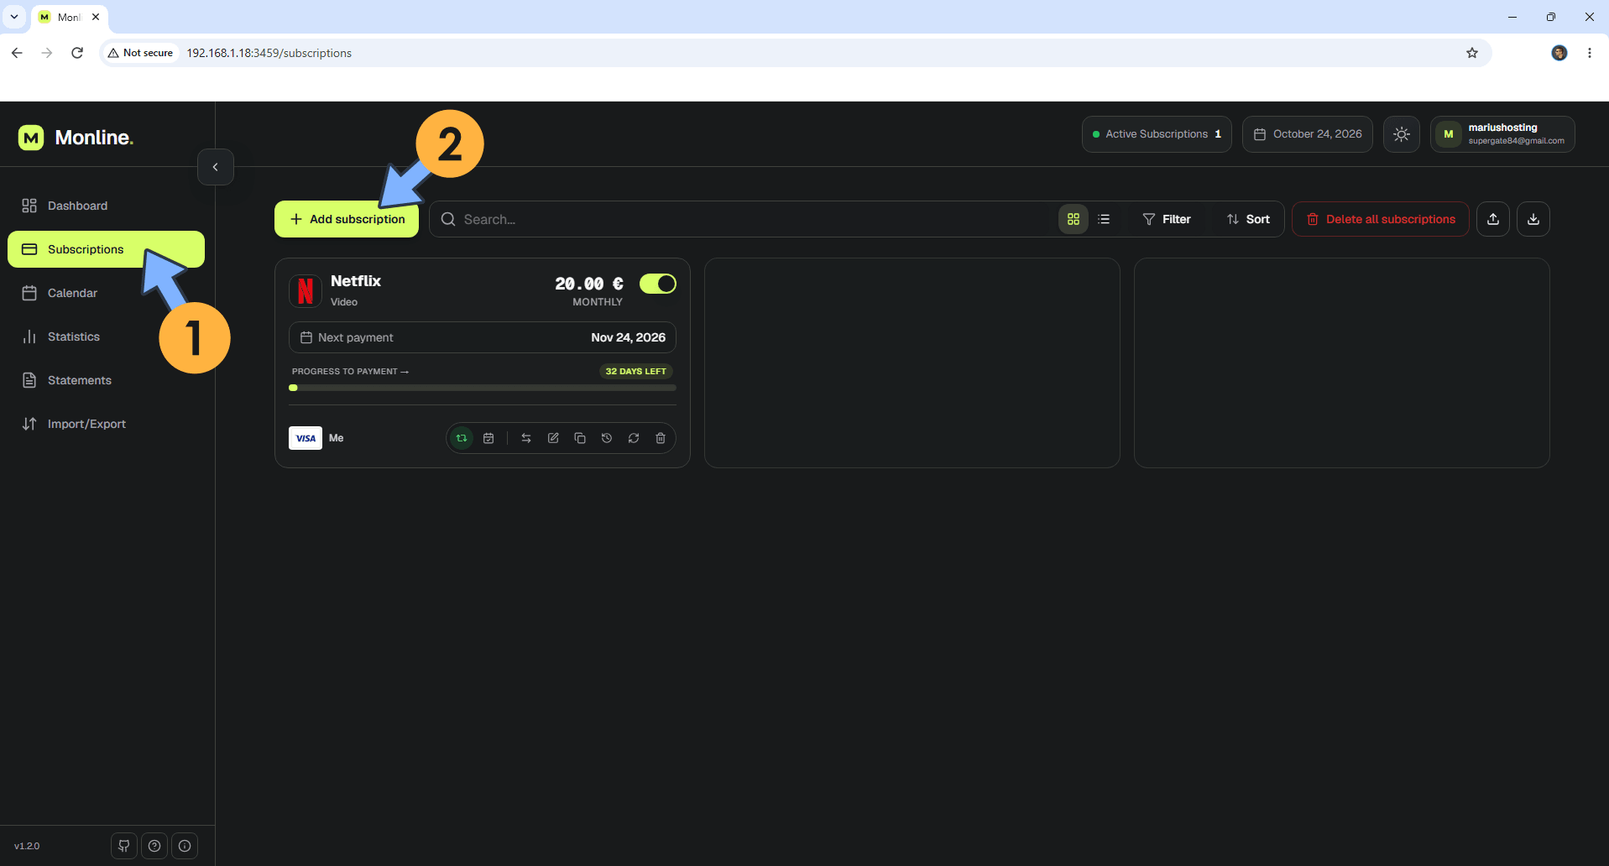Screen dimensions: 1609x866
Task: Click Delete all subscriptions
Action: (1381, 219)
